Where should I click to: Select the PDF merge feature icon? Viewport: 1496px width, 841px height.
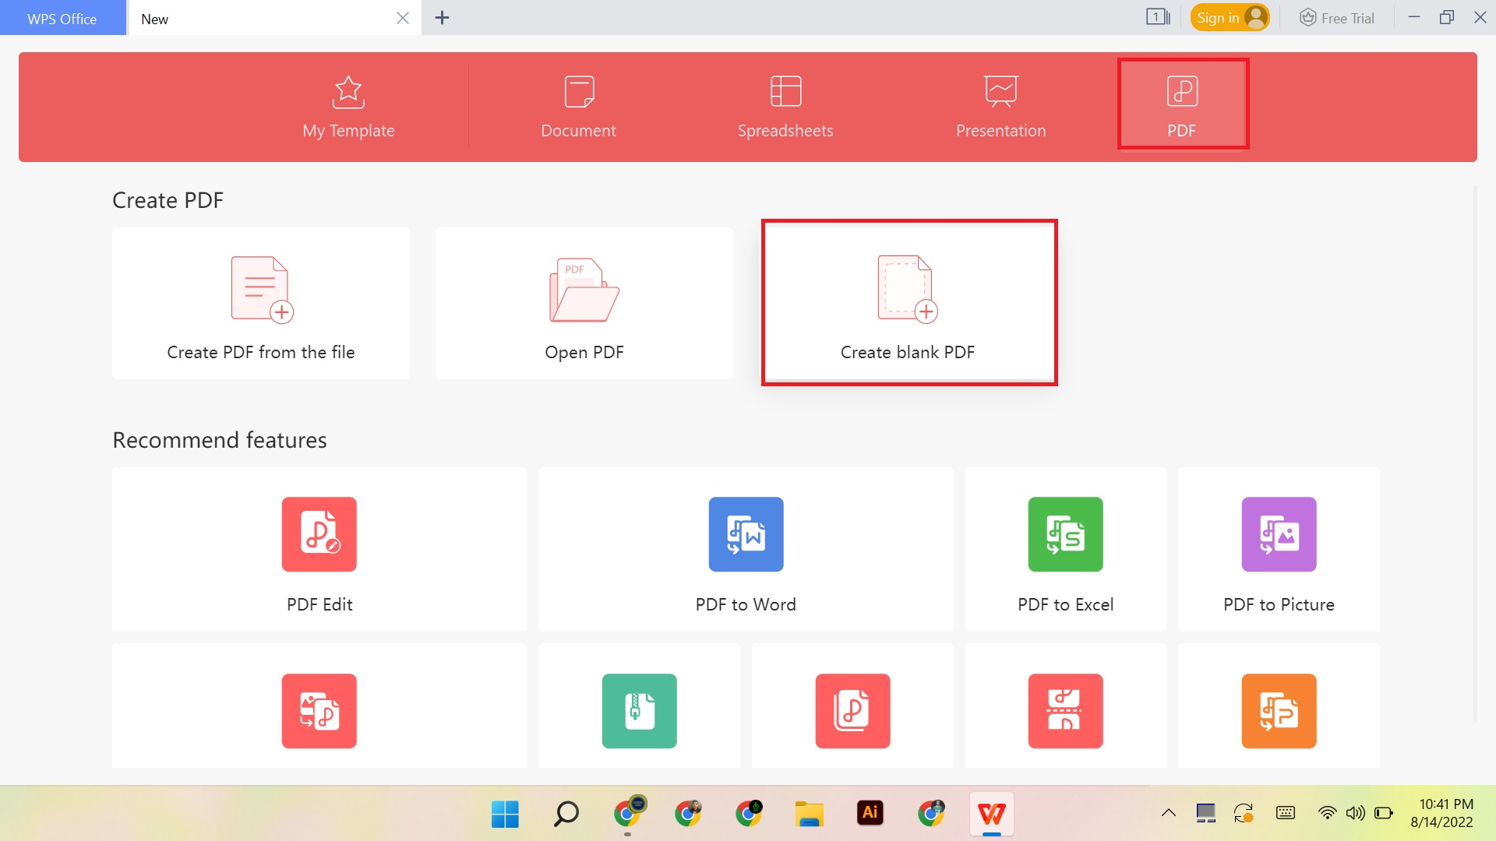[852, 711]
